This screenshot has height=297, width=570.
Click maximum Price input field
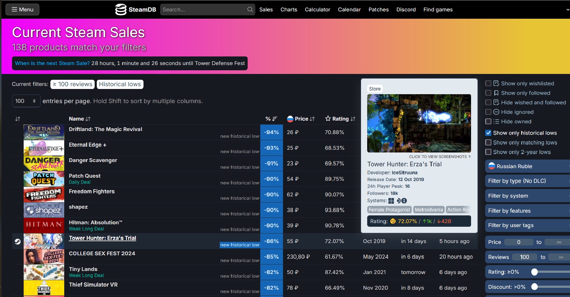click(x=557, y=242)
